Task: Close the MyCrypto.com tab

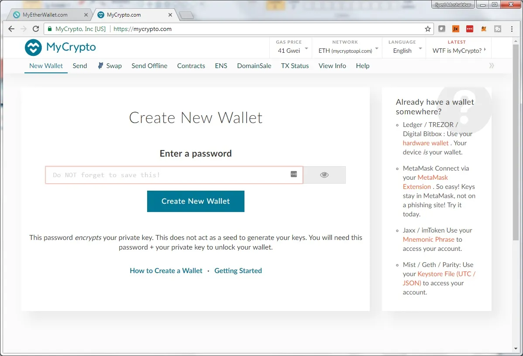Action: 170,15
